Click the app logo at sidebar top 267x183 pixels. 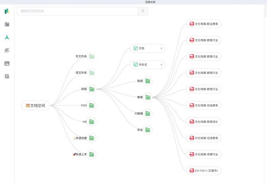coord(7,11)
